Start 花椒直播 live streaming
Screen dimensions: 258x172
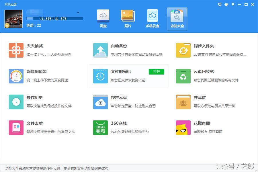coord(183,128)
